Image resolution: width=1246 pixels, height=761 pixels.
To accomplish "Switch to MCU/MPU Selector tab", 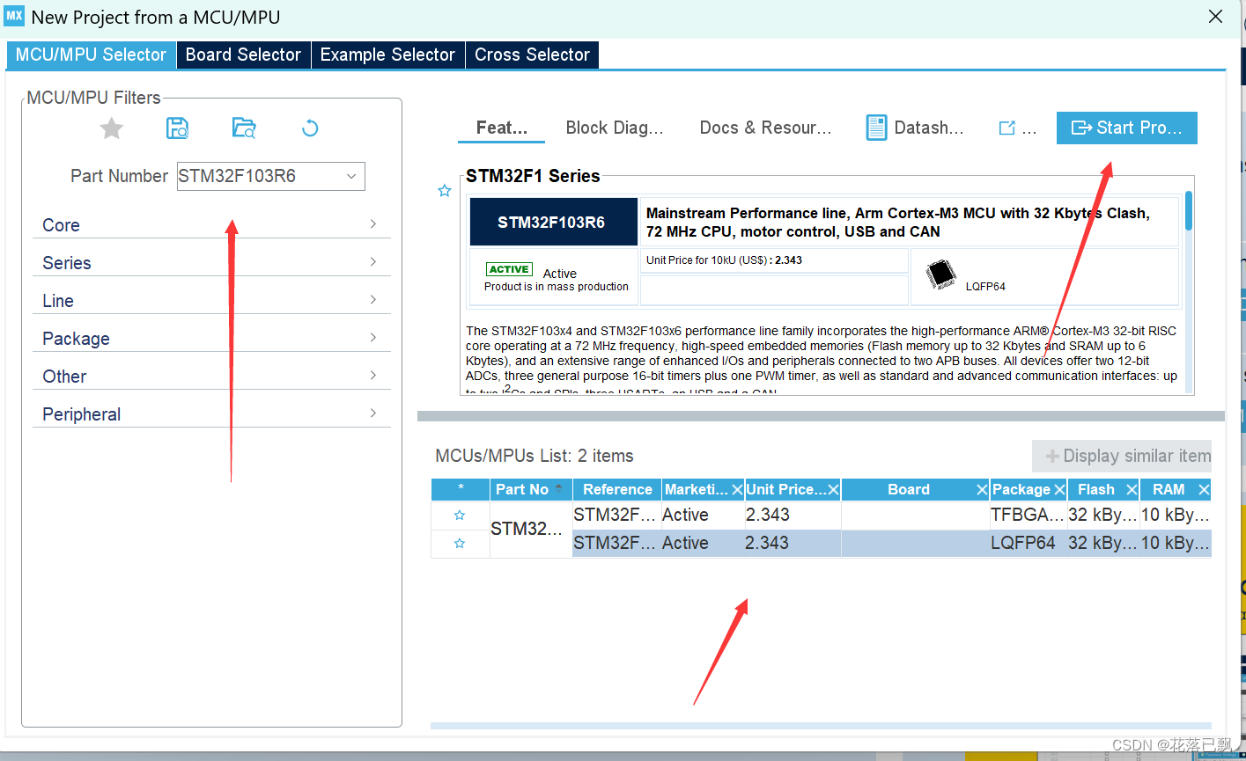I will (91, 55).
